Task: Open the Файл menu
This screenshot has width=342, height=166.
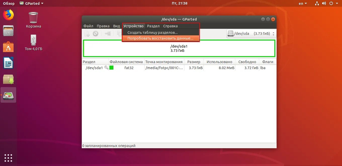Action: pos(88,26)
